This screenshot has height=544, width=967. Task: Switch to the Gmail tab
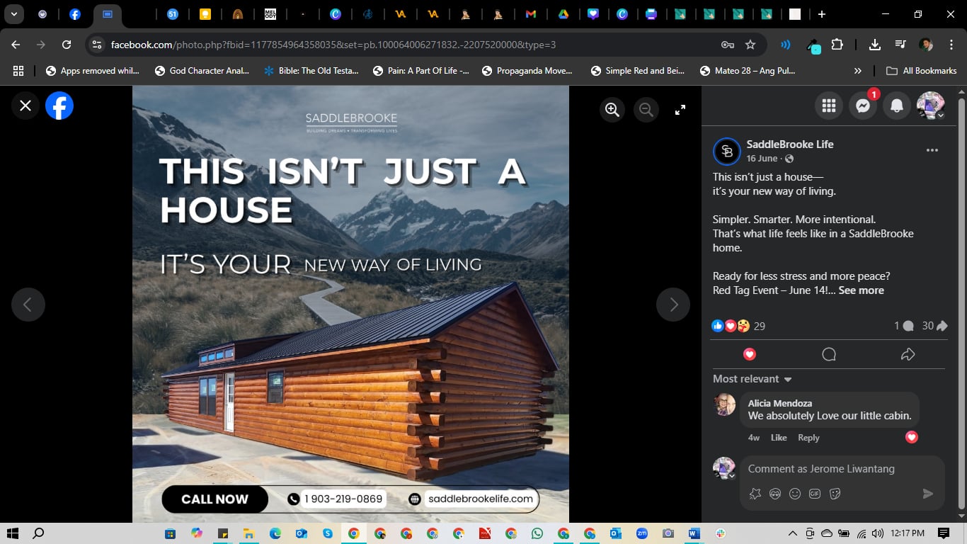(531, 14)
